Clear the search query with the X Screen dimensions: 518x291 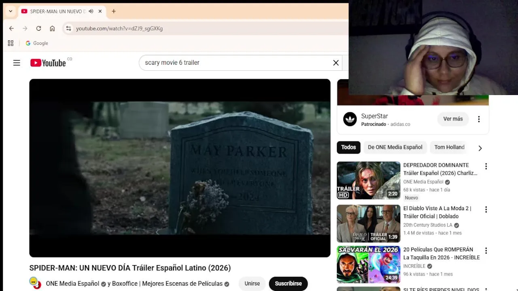point(336,63)
